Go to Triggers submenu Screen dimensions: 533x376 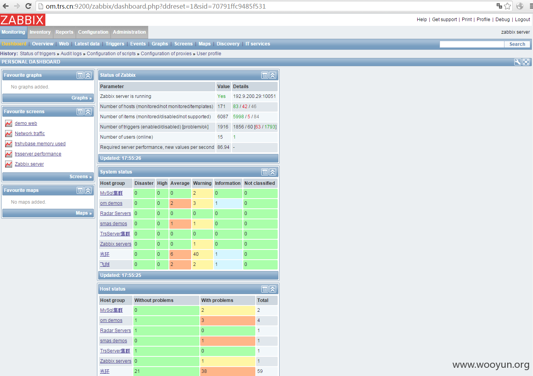(115, 44)
